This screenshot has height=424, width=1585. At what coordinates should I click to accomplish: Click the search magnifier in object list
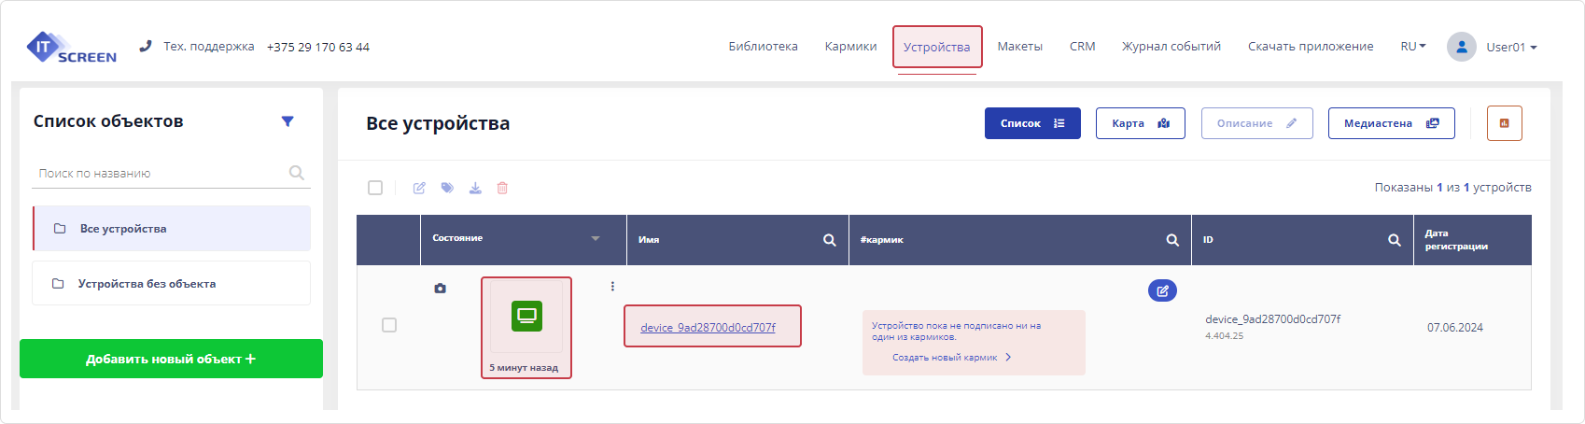297,173
